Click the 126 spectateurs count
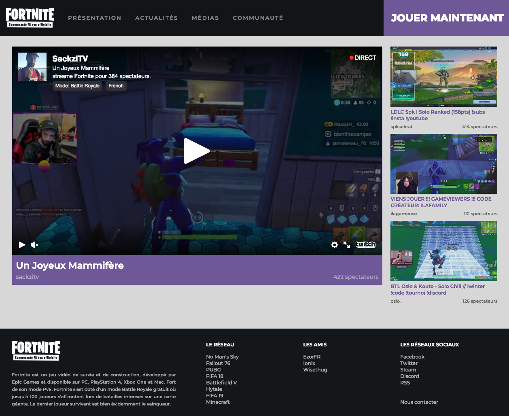509x416 pixels. pos(480,301)
